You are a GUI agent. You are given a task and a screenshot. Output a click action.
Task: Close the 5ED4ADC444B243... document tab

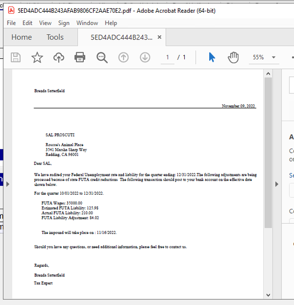(x=160, y=37)
